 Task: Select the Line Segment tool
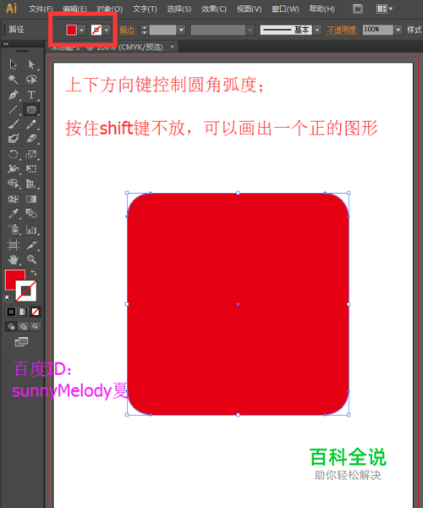(14, 109)
